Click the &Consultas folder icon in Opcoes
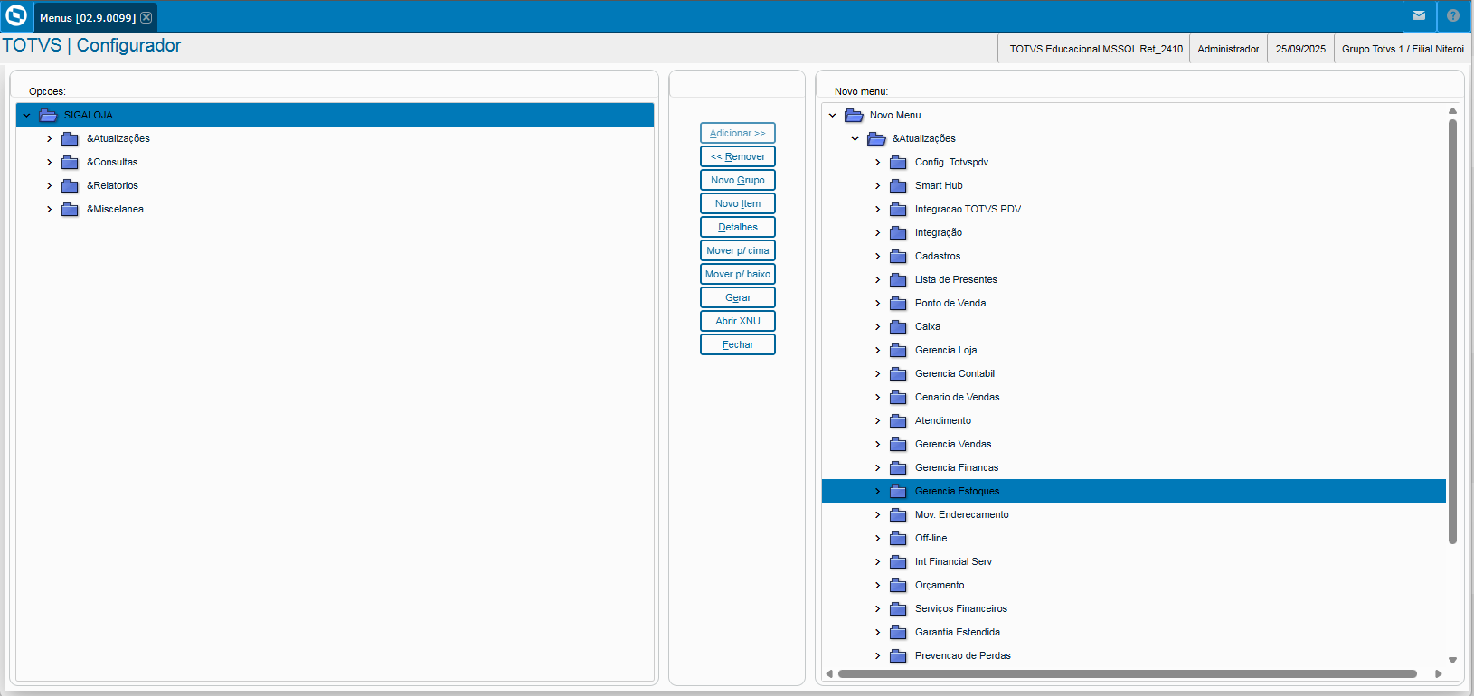1474x696 pixels. [70, 162]
